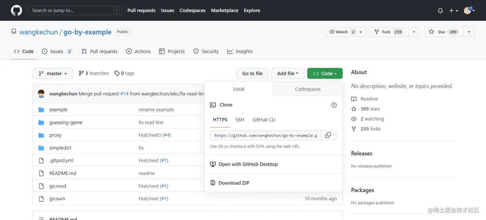Star the repository
This screenshot has width=486, height=220.
click(444, 32)
